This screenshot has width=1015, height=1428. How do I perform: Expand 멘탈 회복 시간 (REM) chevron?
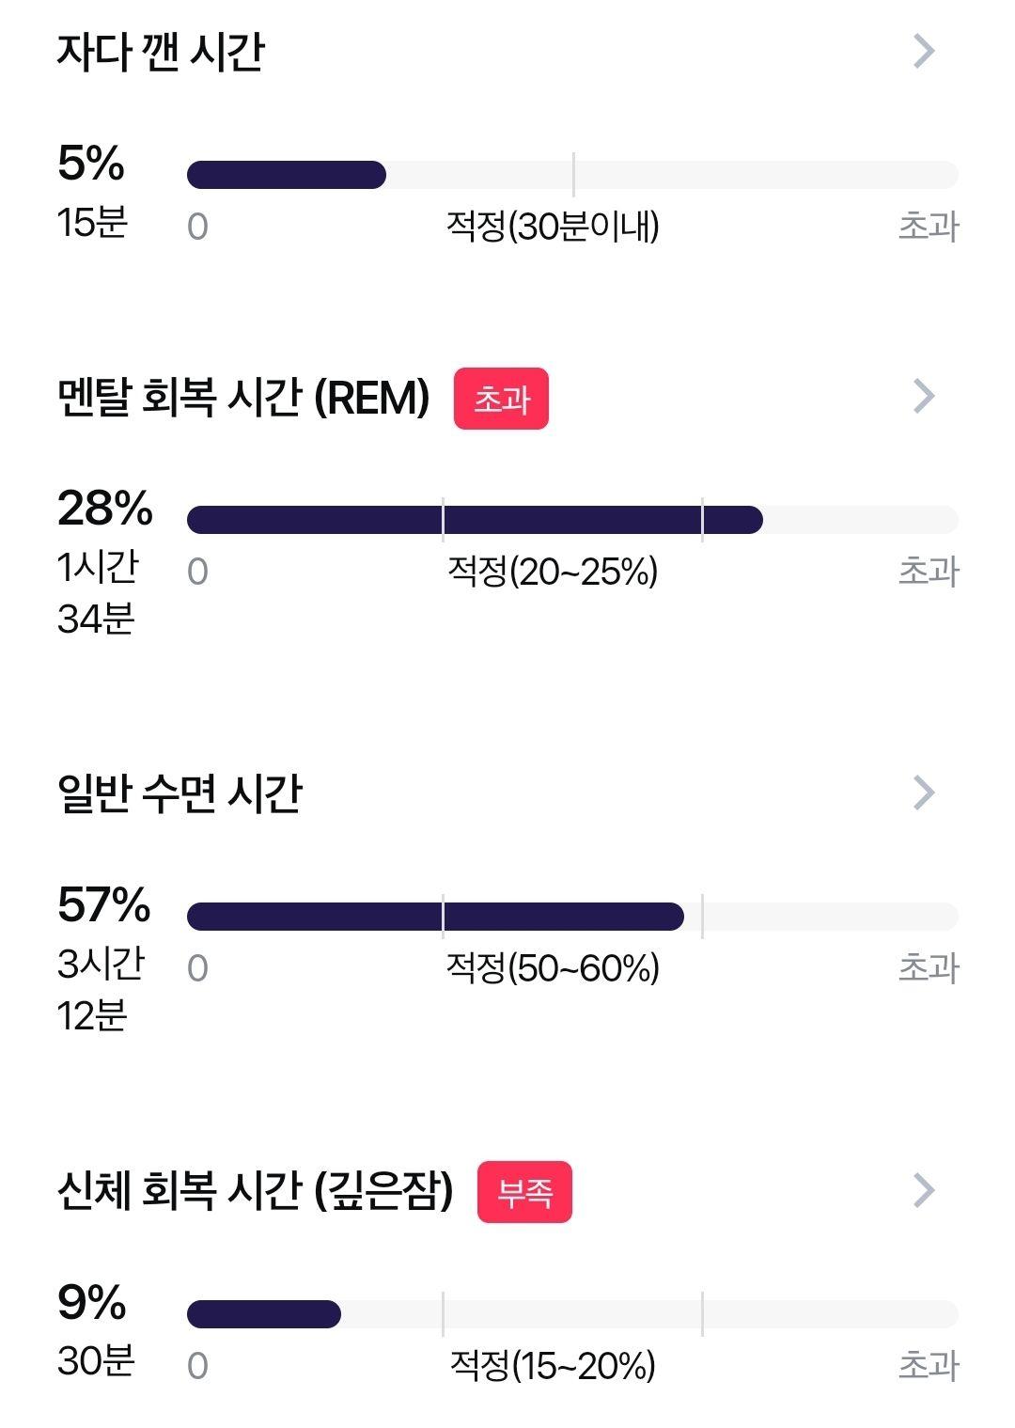coord(924,397)
